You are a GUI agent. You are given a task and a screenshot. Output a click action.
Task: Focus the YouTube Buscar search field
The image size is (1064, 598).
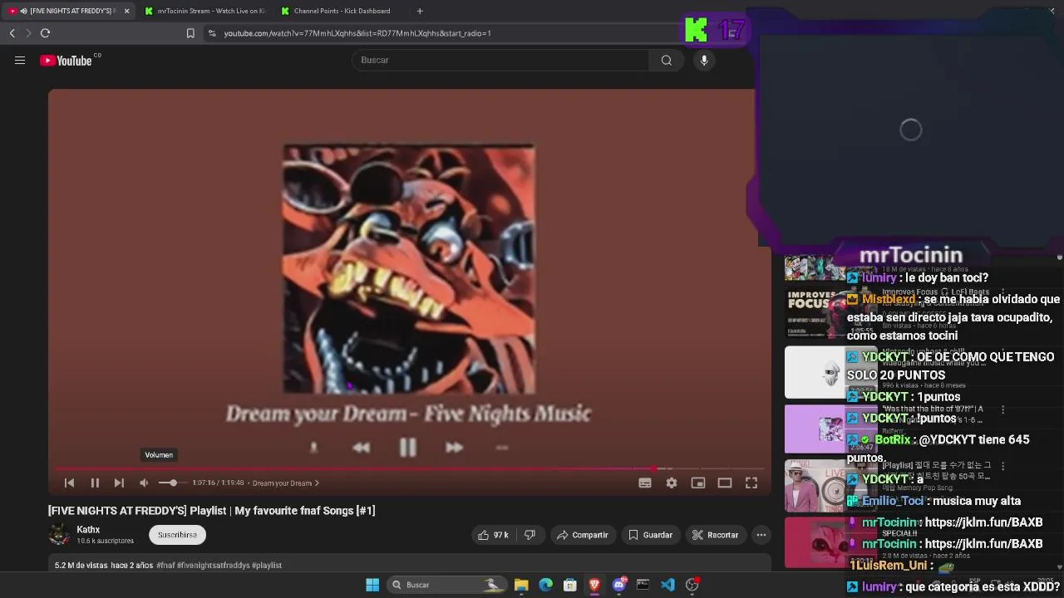pyautogui.click(x=500, y=60)
